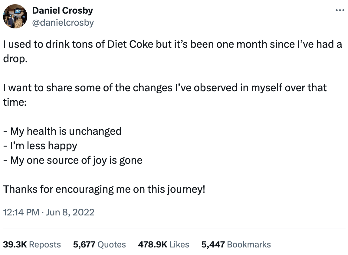348x255 pixels.
Task: Click the word 'drop.' in the tweet
Action: pyautogui.click(x=15, y=59)
